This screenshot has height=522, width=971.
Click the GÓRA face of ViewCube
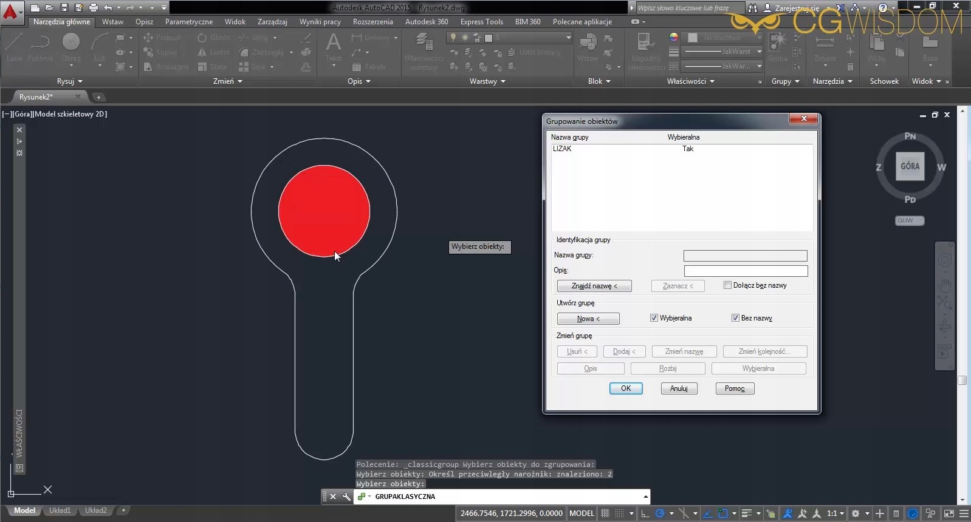pos(910,166)
